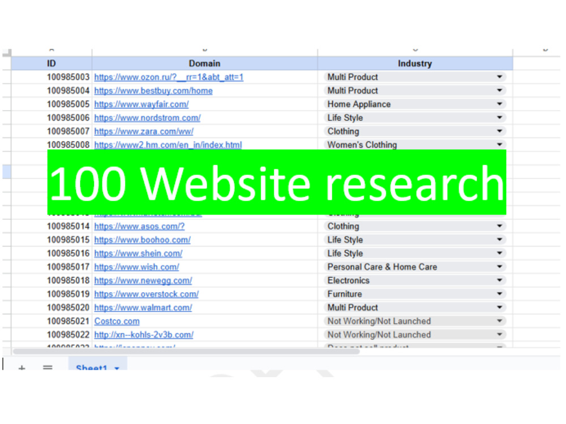The image size is (566, 424).
Task: Open the Women's Clothing dropdown arrow
Action: 500,145
